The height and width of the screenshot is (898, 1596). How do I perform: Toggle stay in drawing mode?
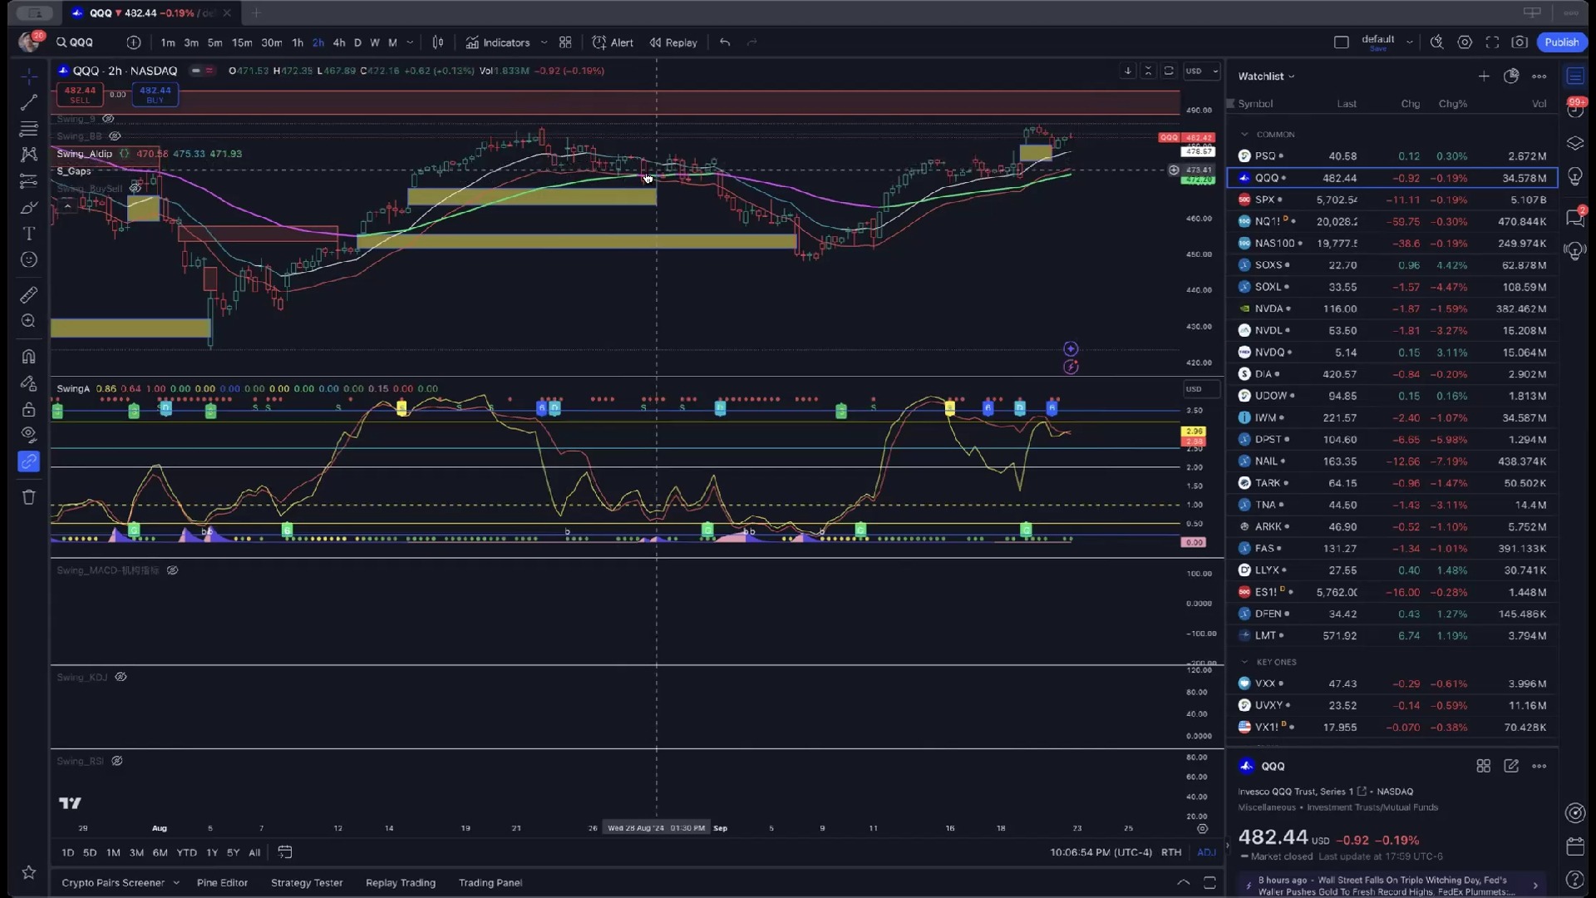click(x=29, y=382)
